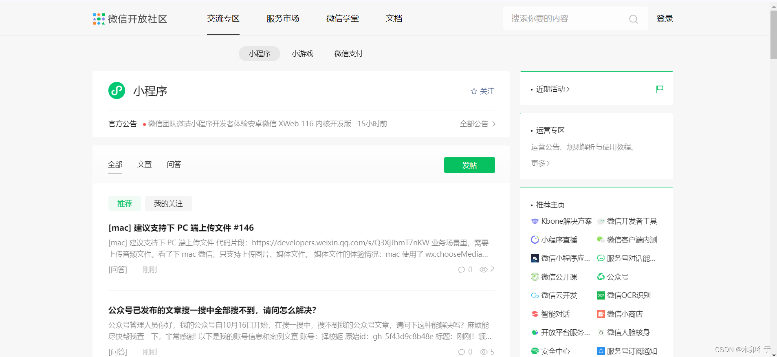Click view-count eye icon on [mac] post
This screenshot has height=357, width=777.
coord(484,270)
